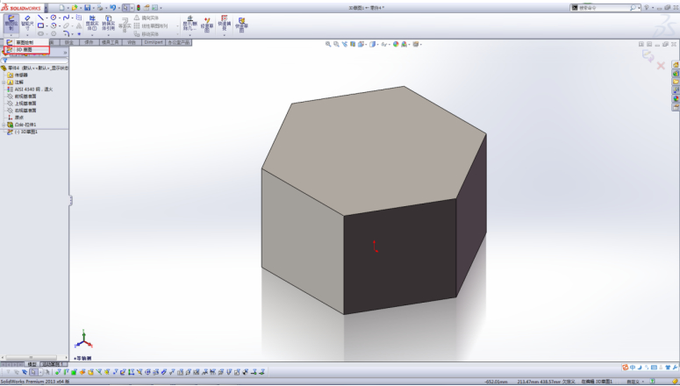Click the Edit Appearance color ball icon

point(396,44)
